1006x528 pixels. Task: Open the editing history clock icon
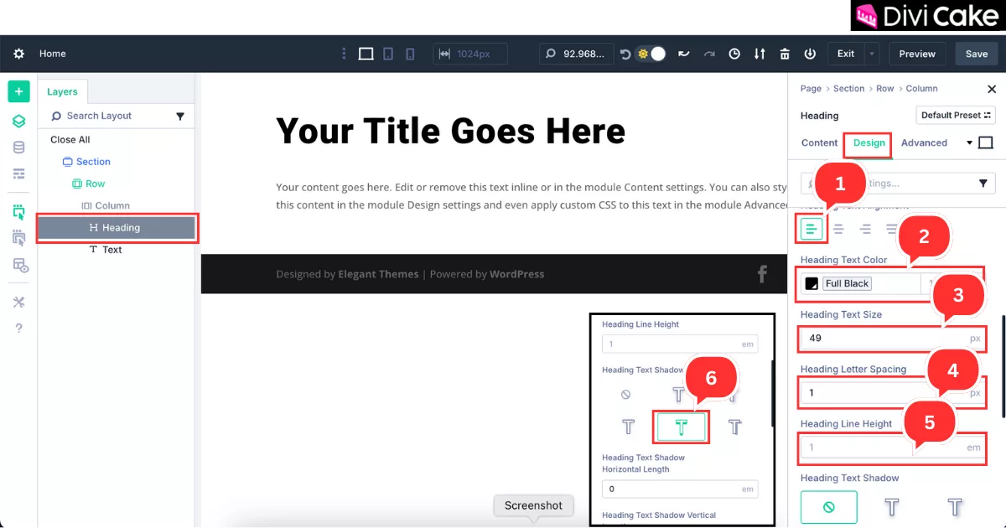[734, 54]
